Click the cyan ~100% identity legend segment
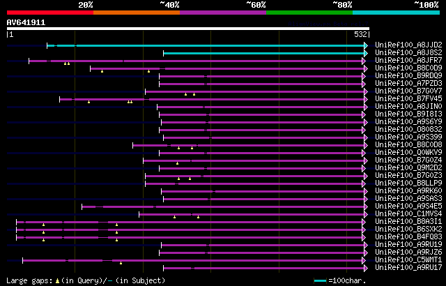This screenshot has width=446, height=286. tap(397, 13)
